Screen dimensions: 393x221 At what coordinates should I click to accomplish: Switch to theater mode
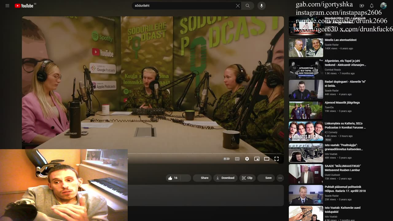tap(267, 159)
